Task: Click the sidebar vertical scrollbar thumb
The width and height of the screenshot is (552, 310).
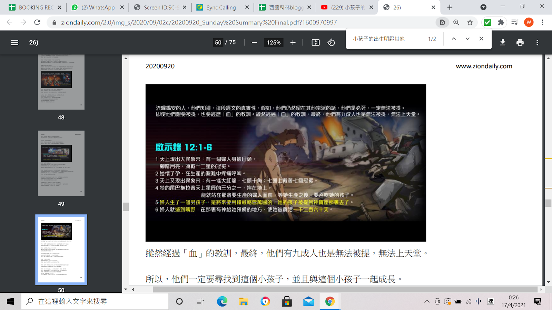Action: coord(126,207)
